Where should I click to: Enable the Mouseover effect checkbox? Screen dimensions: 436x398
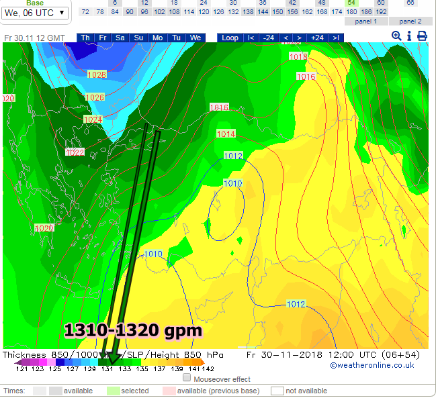pos(187,377)
